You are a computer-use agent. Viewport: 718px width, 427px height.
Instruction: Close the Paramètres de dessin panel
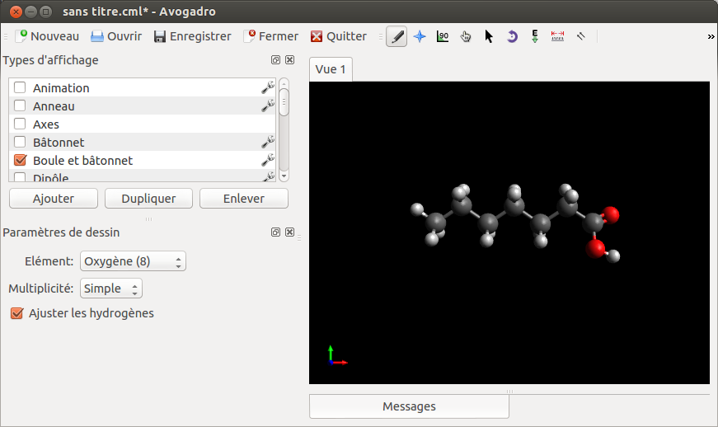point(290,232)
